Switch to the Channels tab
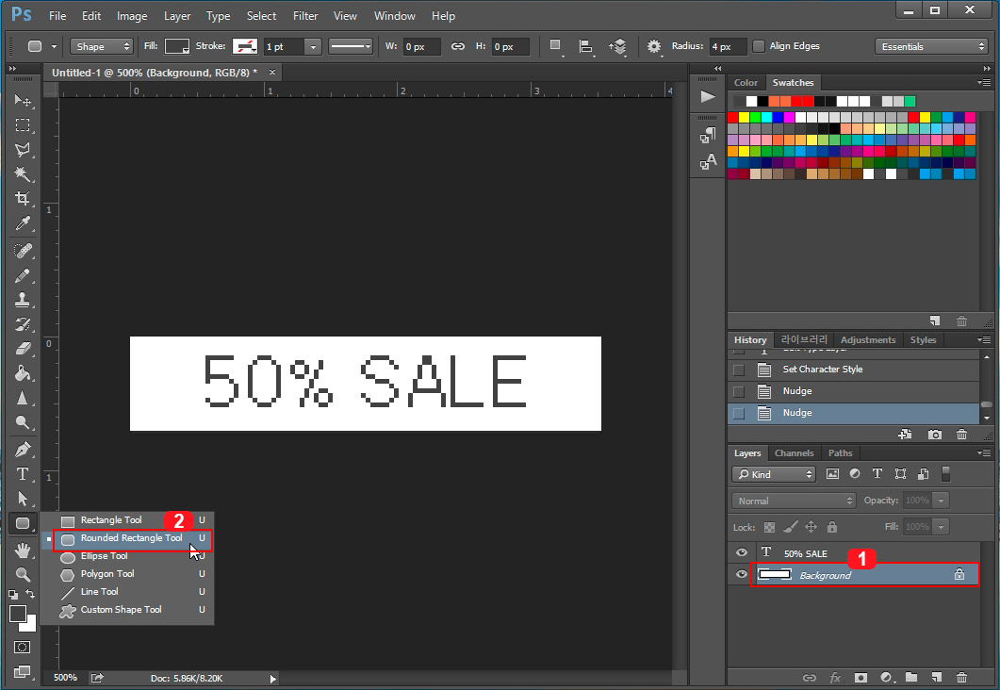Viewport: 1000px width, 690px height. tap(794, 452)
